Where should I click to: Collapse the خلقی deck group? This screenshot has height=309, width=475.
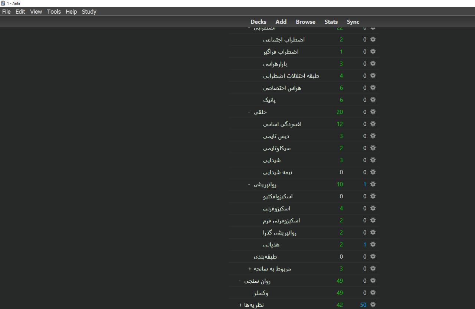[x=249, y=112]
